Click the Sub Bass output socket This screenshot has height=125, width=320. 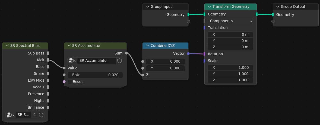[48, 53]
